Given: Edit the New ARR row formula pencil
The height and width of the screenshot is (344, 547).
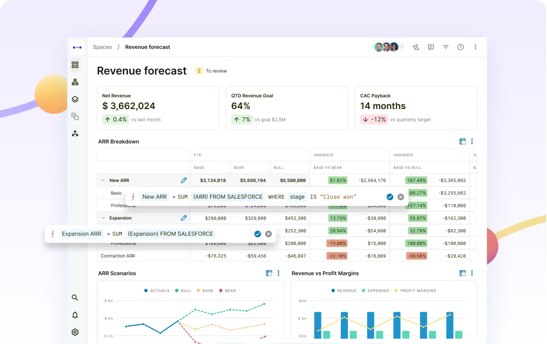Looking at the screenshot, I should click(x=184, y=180).
